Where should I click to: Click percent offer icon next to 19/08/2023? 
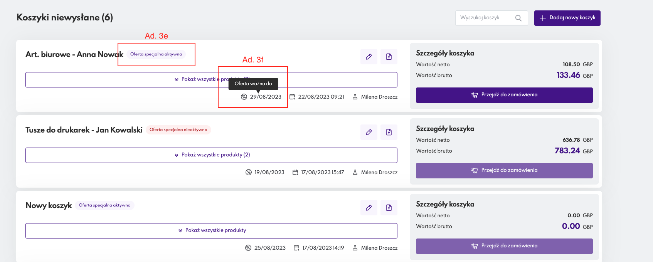tap(249, 172)
